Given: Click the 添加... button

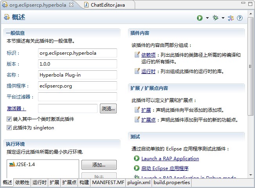Looking at the screenshot, I should (x=99, y=165).
